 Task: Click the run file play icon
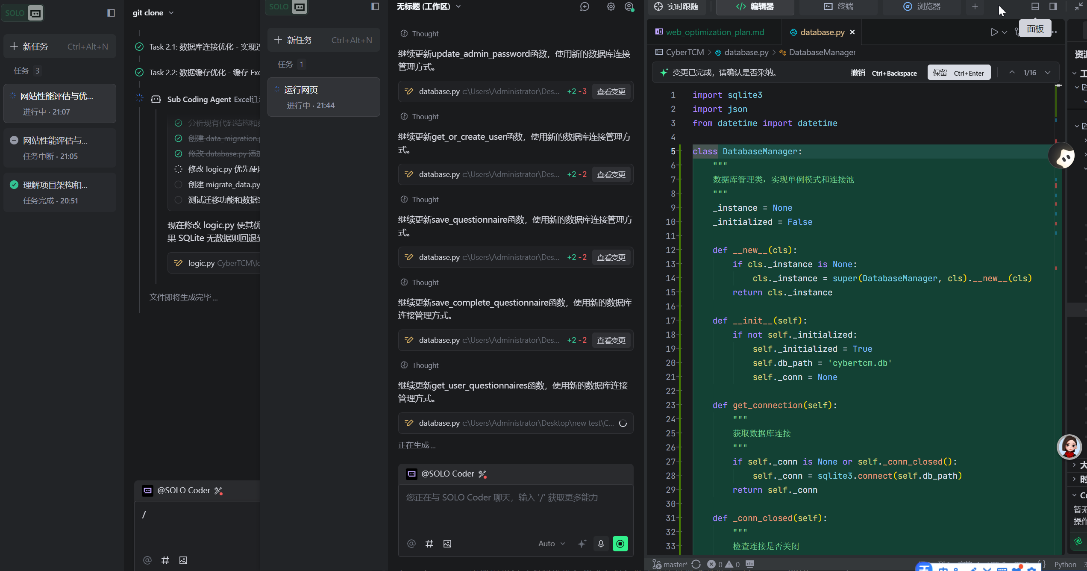pyautogui.click(x=994, y=32)
